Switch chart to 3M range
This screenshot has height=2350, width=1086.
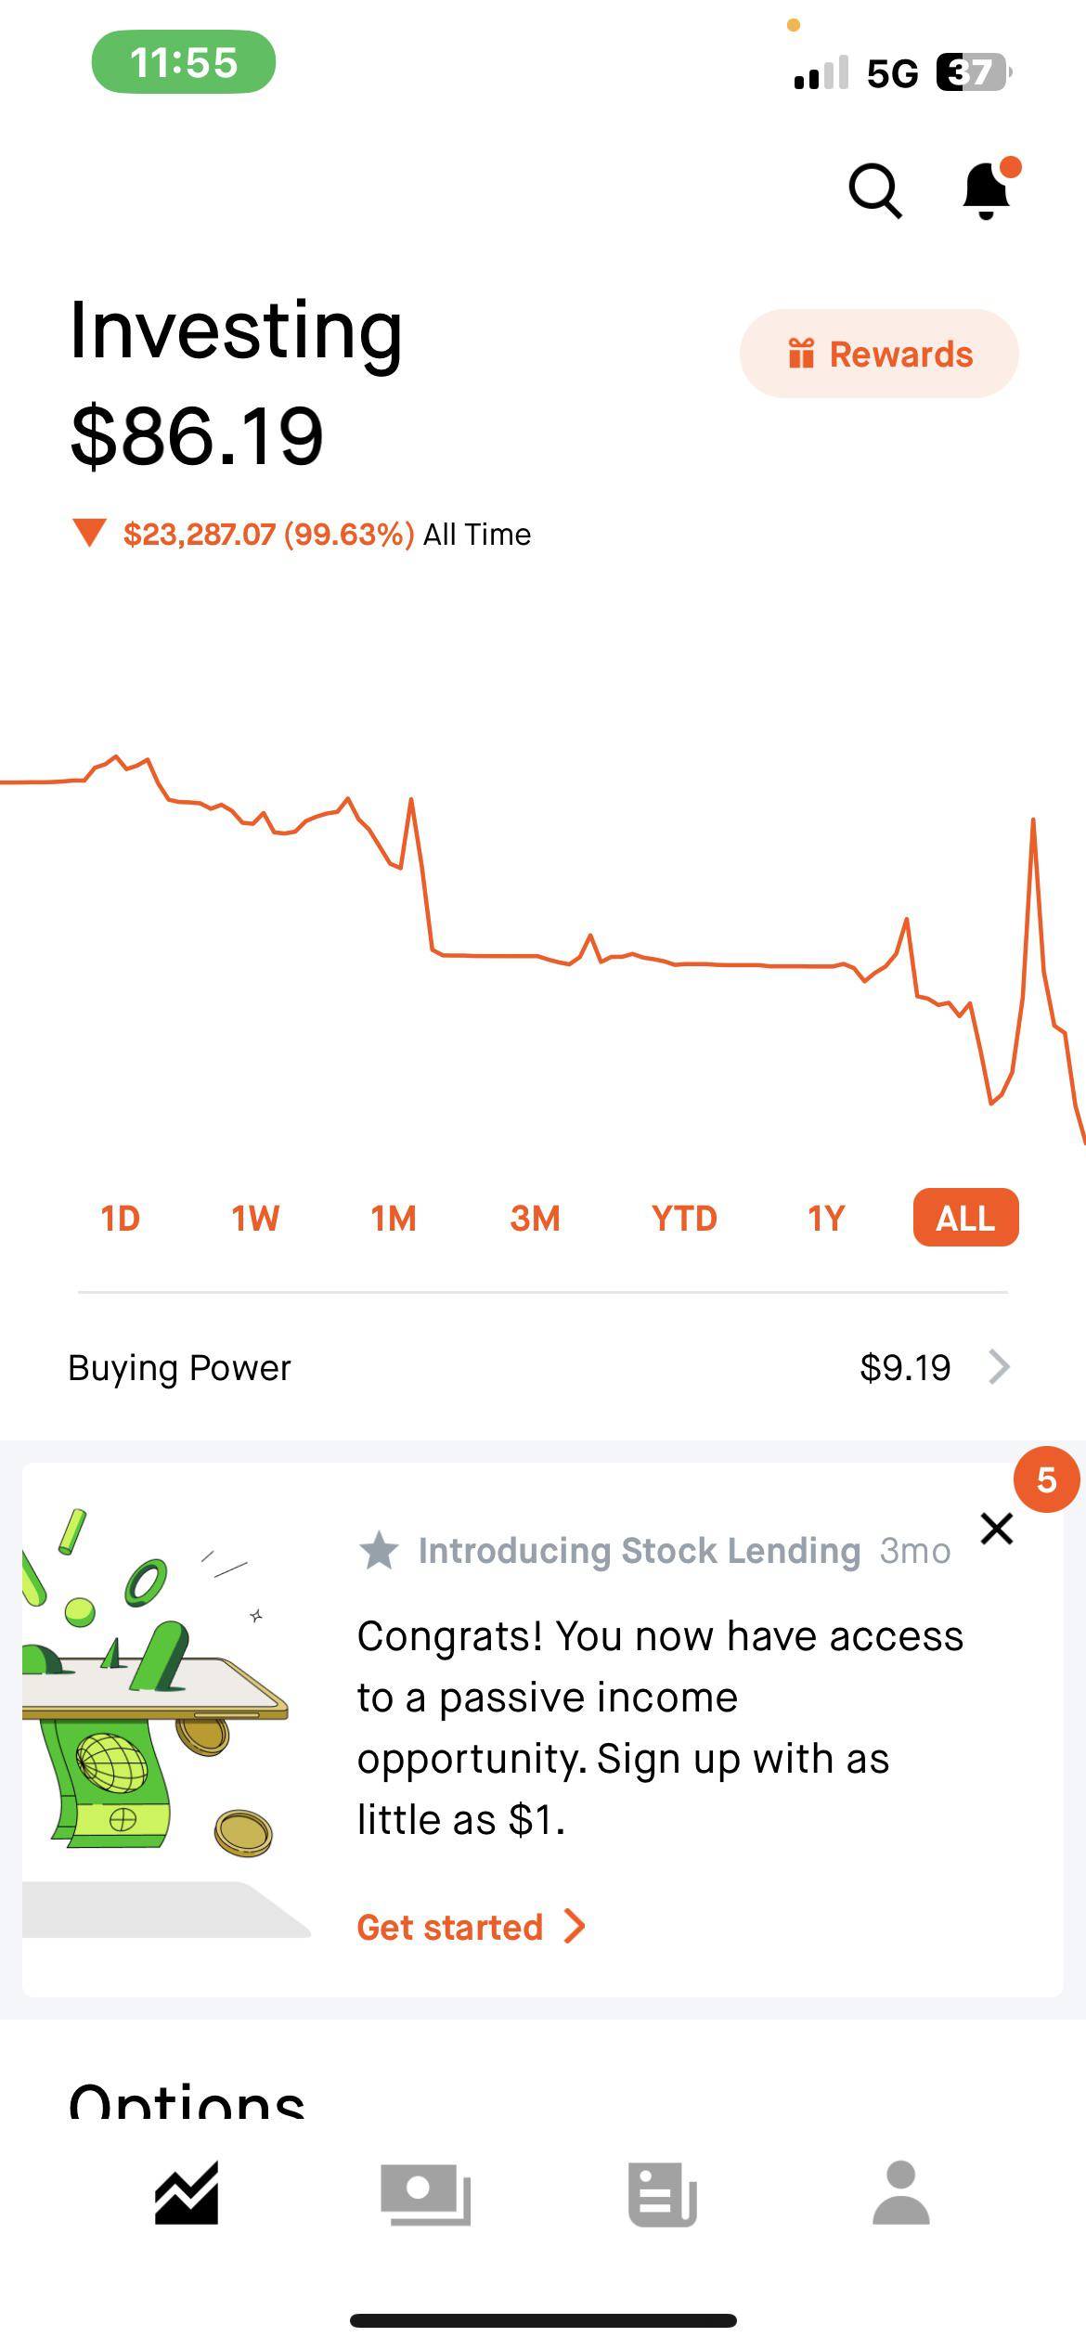point(535,1218)
